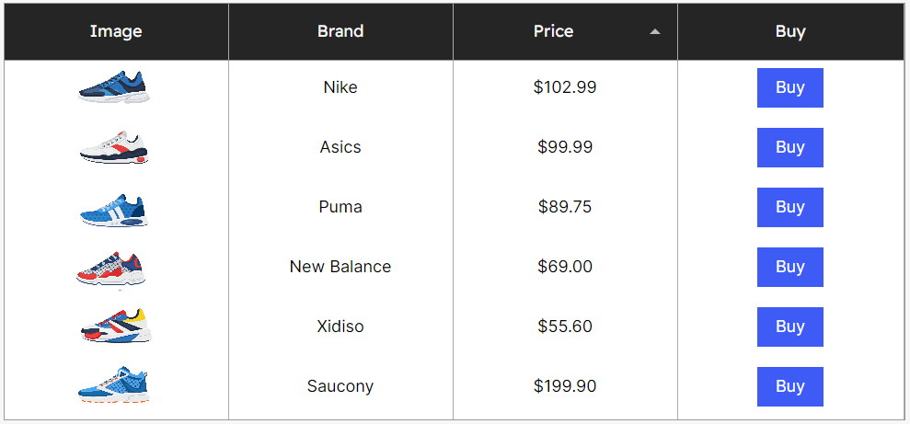Viewport: 910px width, 424px height.
Task: Buy the New Balance shoes
Action: click(789, 267)
